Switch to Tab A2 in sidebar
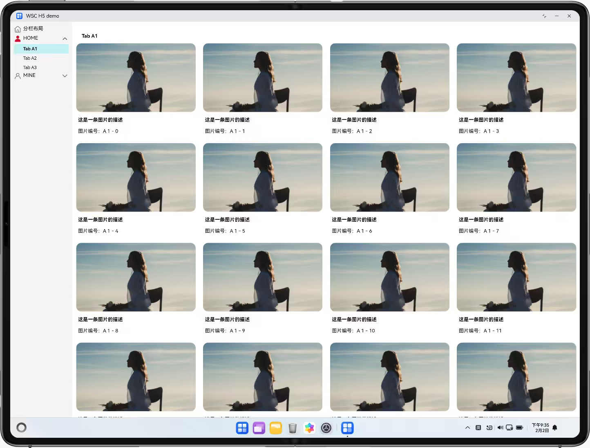 [x=30, y=58]
